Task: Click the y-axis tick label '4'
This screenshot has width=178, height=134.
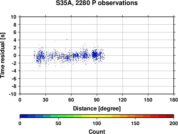Action: click(x=15, y=40)
